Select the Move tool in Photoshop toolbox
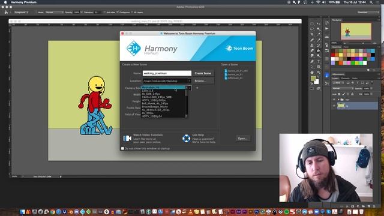The width and height of the screenshot is (384, 216). 319,23
